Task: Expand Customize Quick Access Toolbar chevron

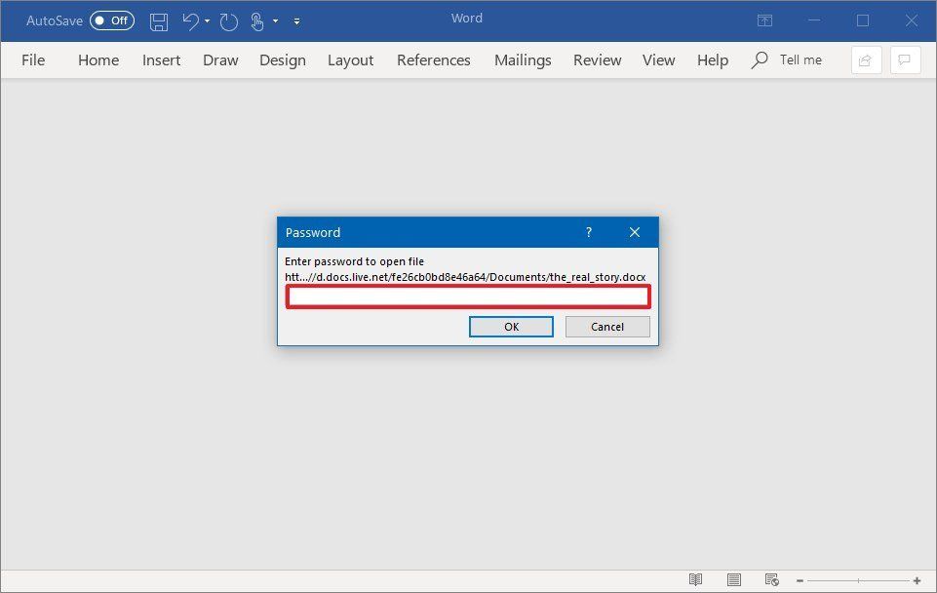Action: click(296, 20)
